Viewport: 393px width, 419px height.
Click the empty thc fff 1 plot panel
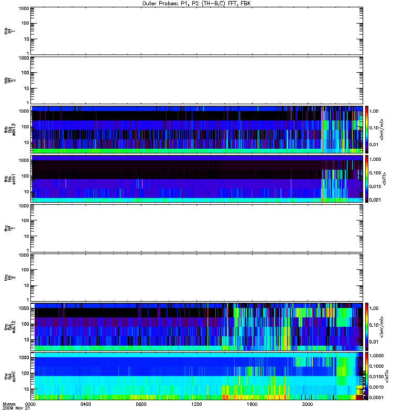197,228
